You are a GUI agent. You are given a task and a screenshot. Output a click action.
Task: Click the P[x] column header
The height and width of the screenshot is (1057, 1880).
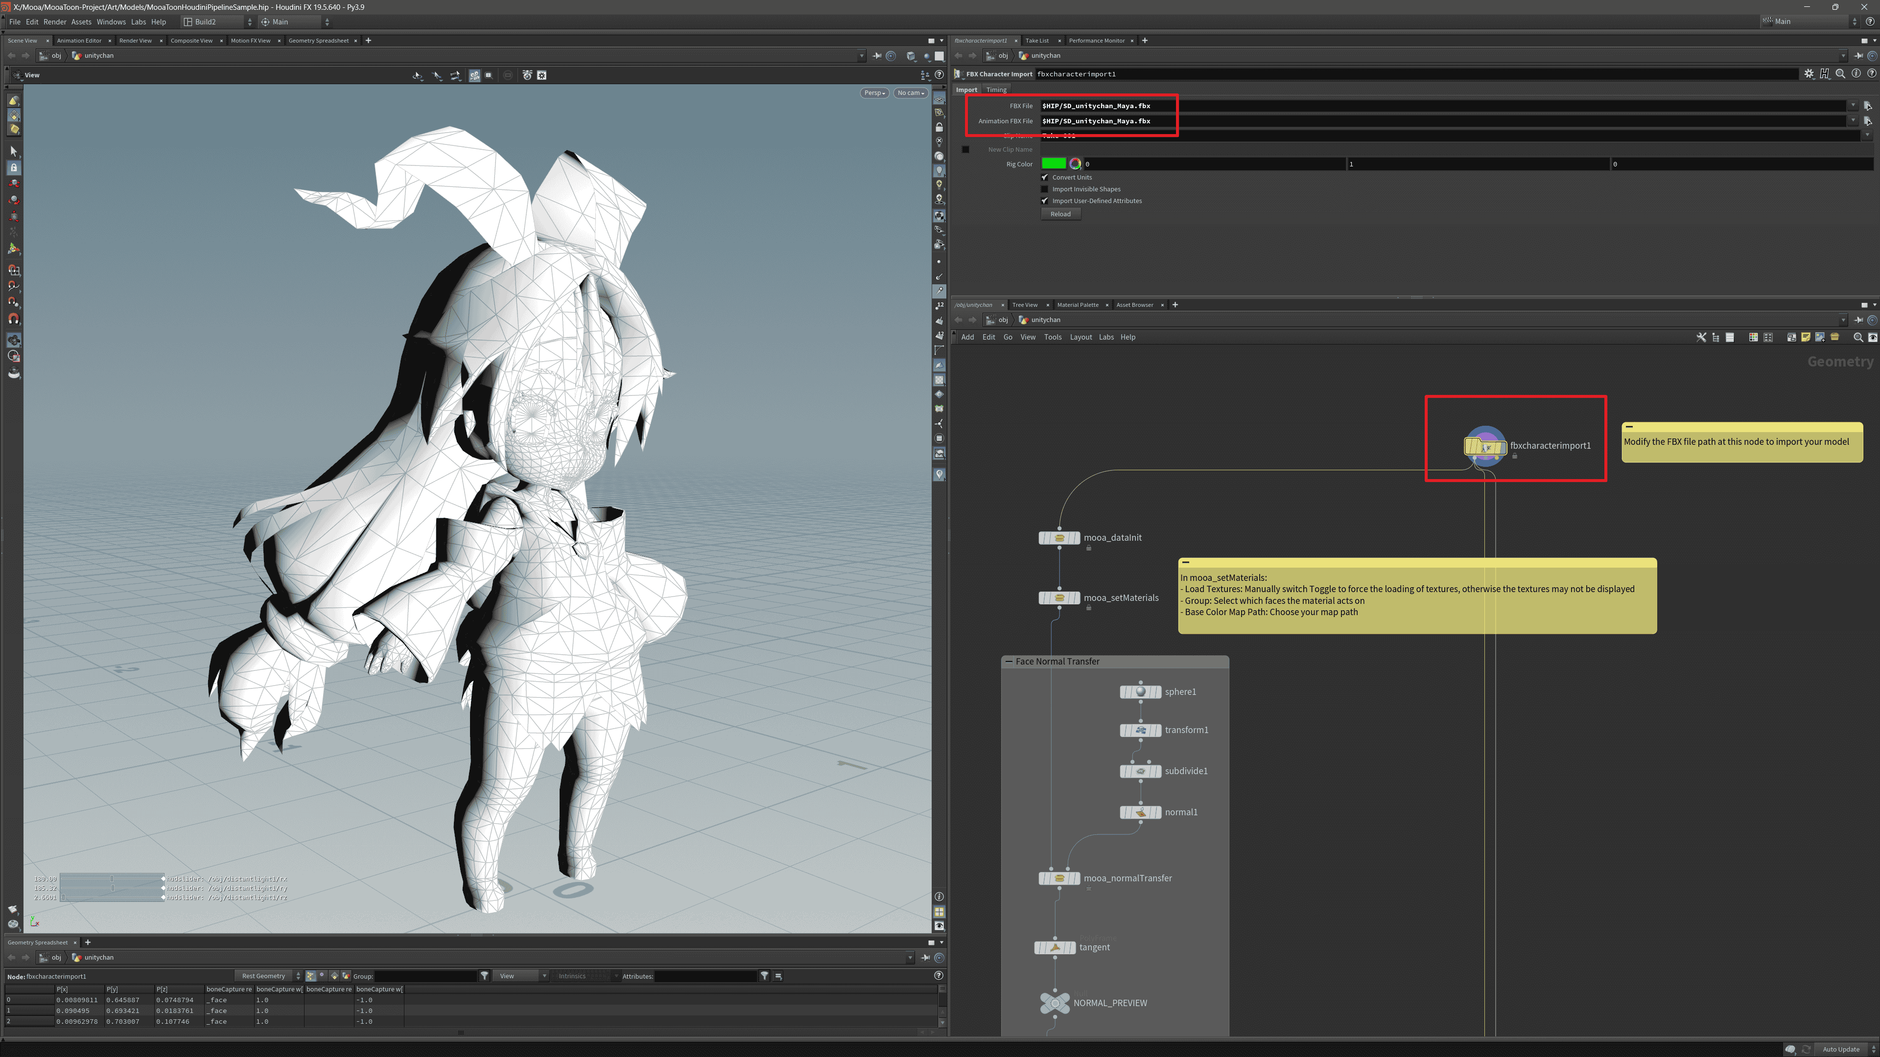[x=79, y=989]
